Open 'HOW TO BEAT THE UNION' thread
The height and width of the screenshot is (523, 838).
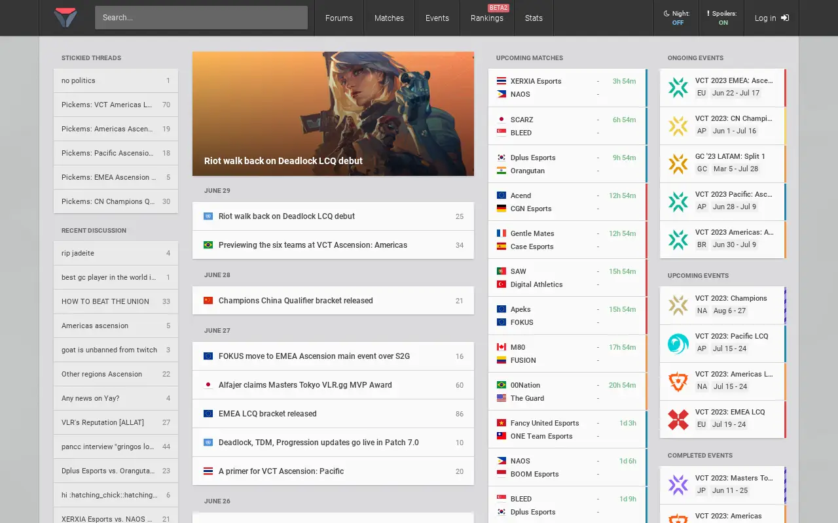pos(116,301)
